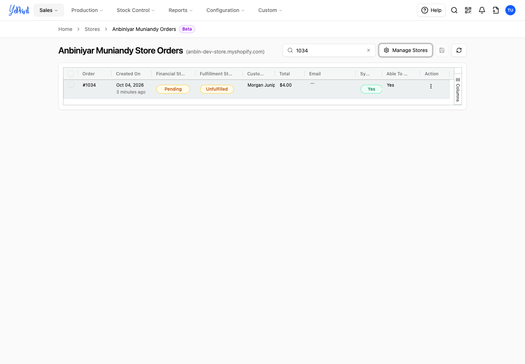Expand the Custom menu
525x364 pixels.
point(270,10)
